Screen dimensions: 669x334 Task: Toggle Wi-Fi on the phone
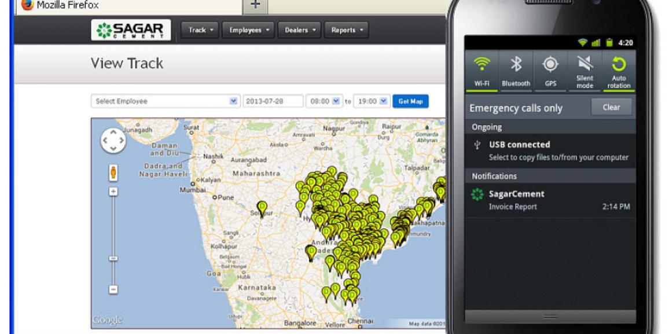(x=481, y=71)
